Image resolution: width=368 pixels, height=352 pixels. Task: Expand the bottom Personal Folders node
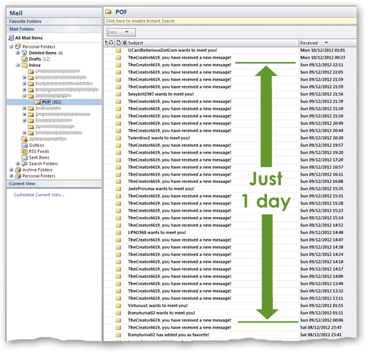point(11,176)
